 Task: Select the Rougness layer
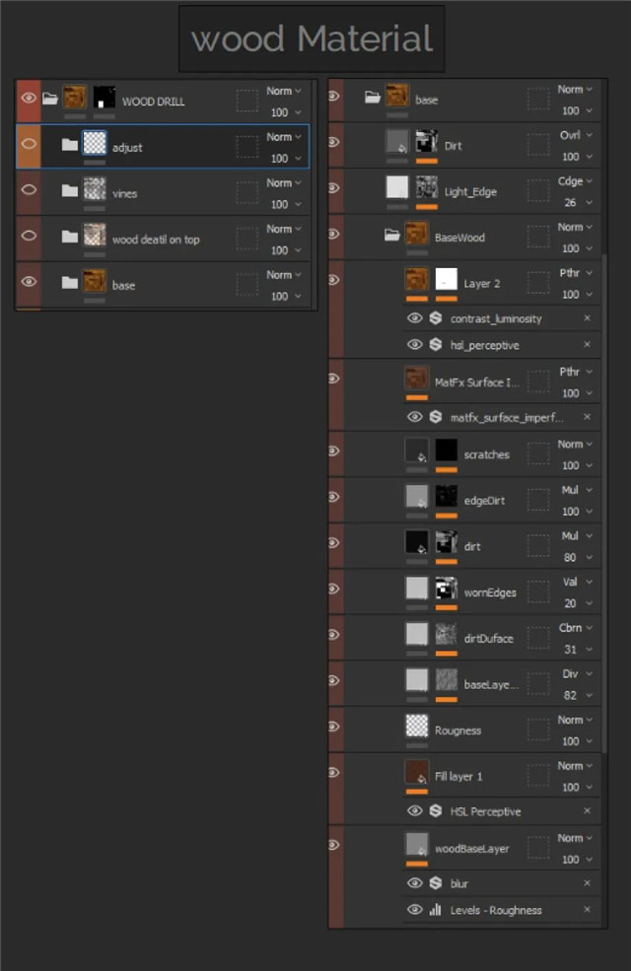[458, 730]
